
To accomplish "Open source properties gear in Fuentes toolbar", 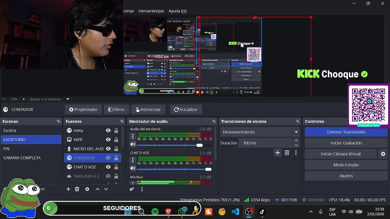I will 87,189.
